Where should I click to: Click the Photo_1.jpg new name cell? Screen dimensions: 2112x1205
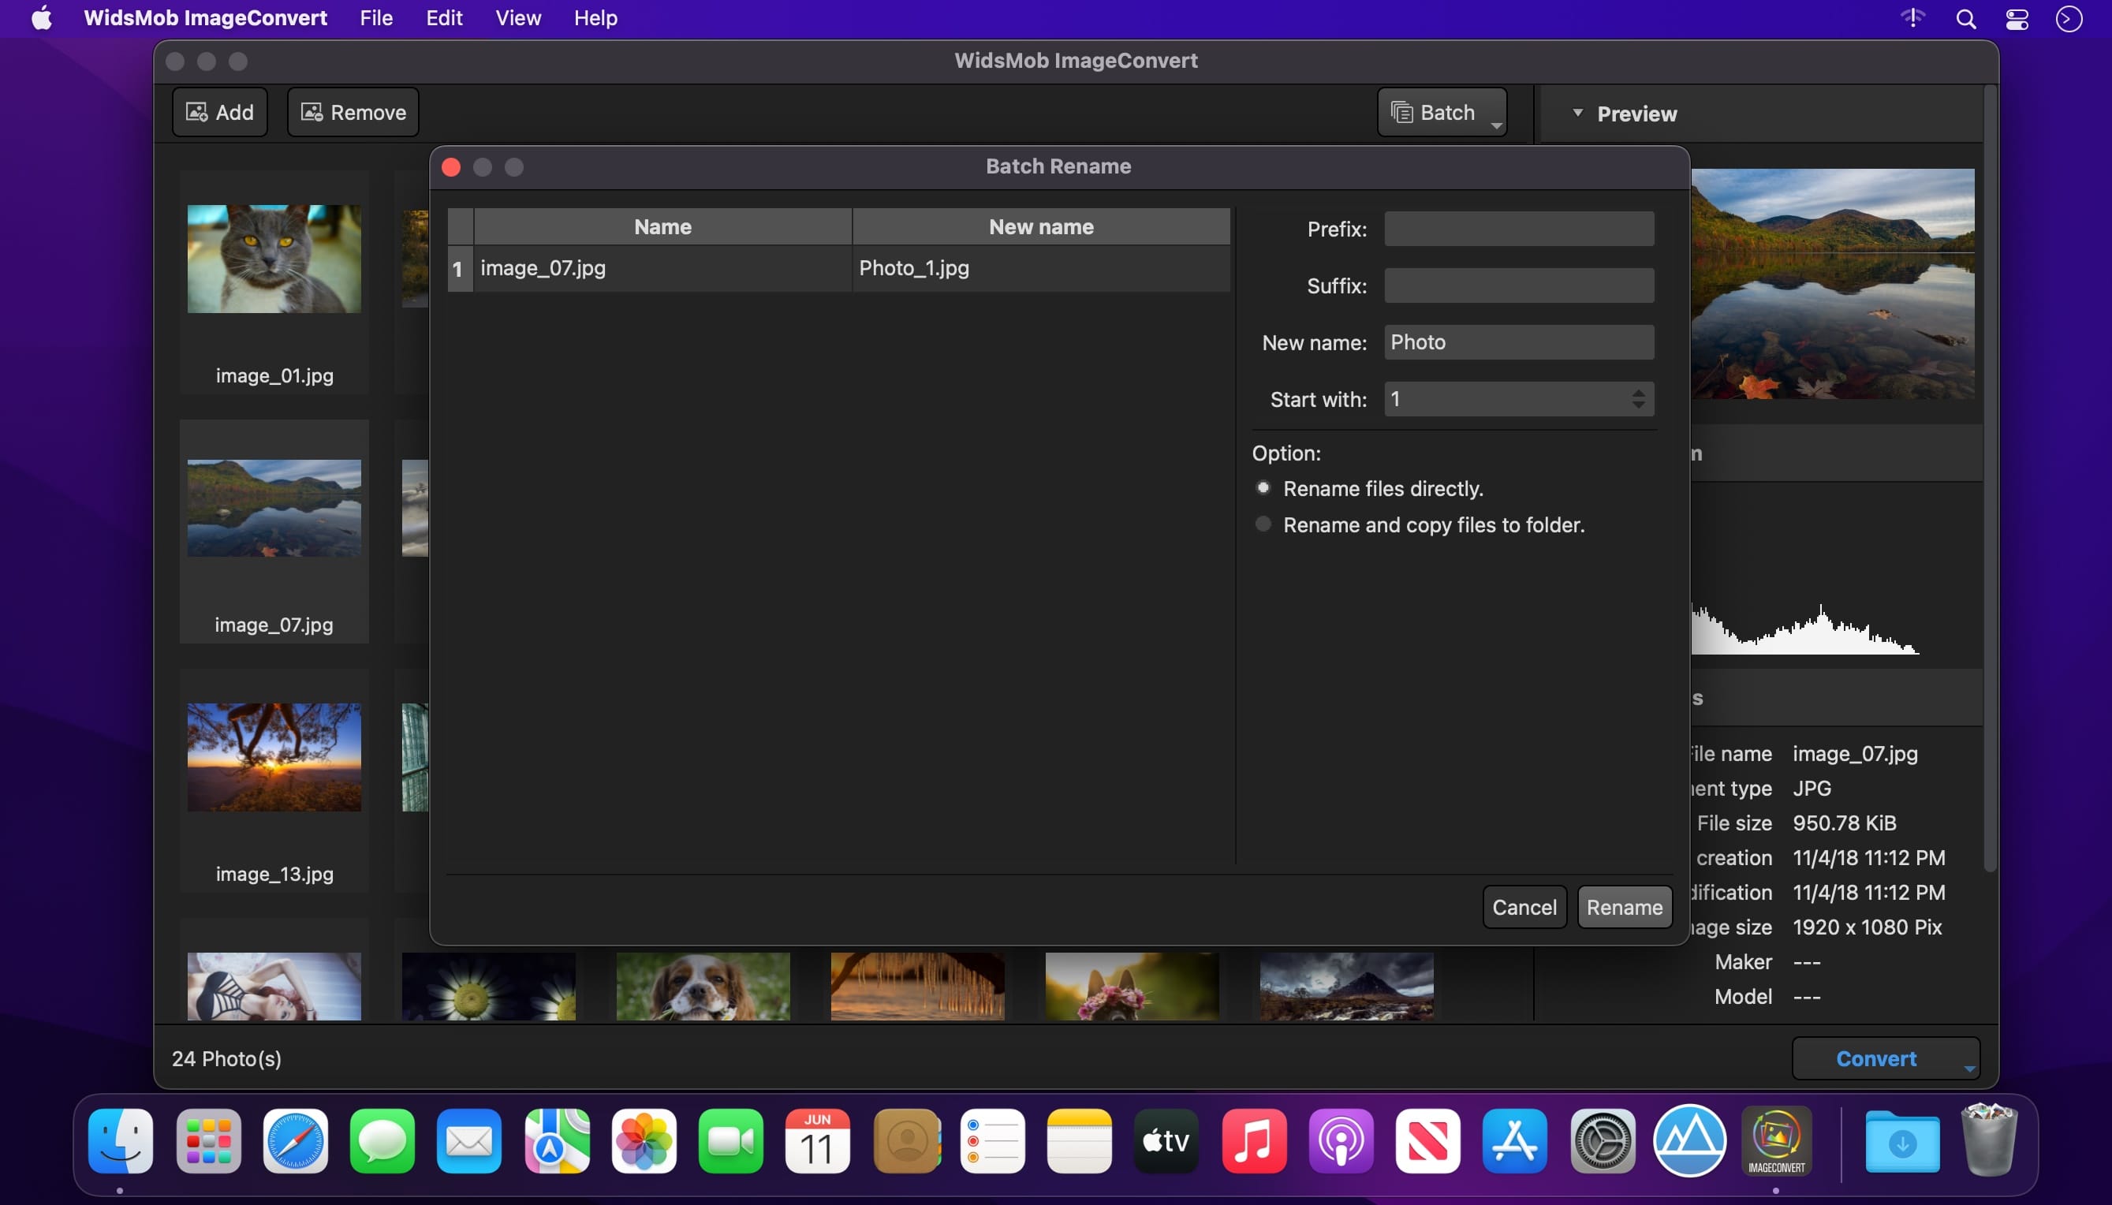click(x=1041, y=268)
